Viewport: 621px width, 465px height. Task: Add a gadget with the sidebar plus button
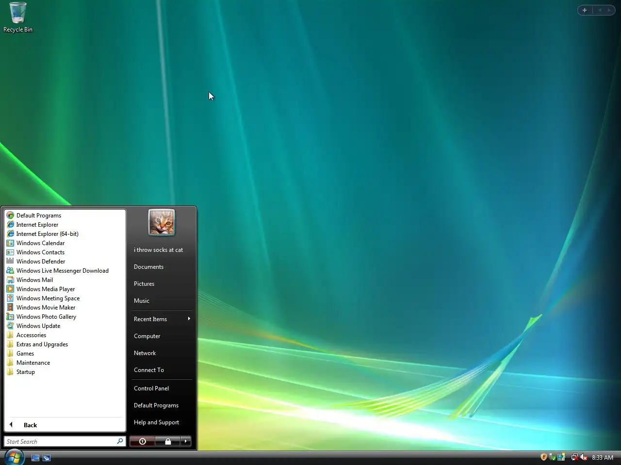[585, 10]
